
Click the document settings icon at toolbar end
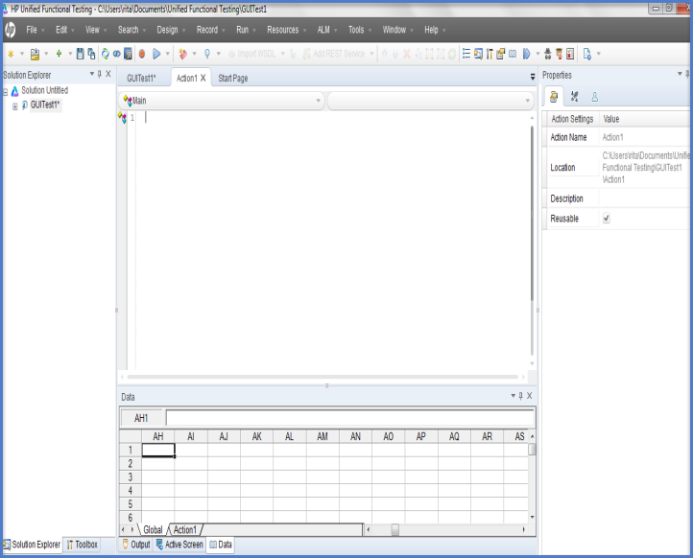point(586,54)
